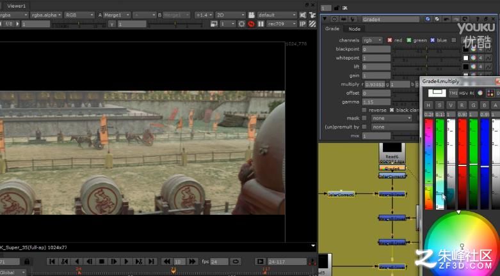
Task: Click the S channel button
Action: click(x=439, y=105)
